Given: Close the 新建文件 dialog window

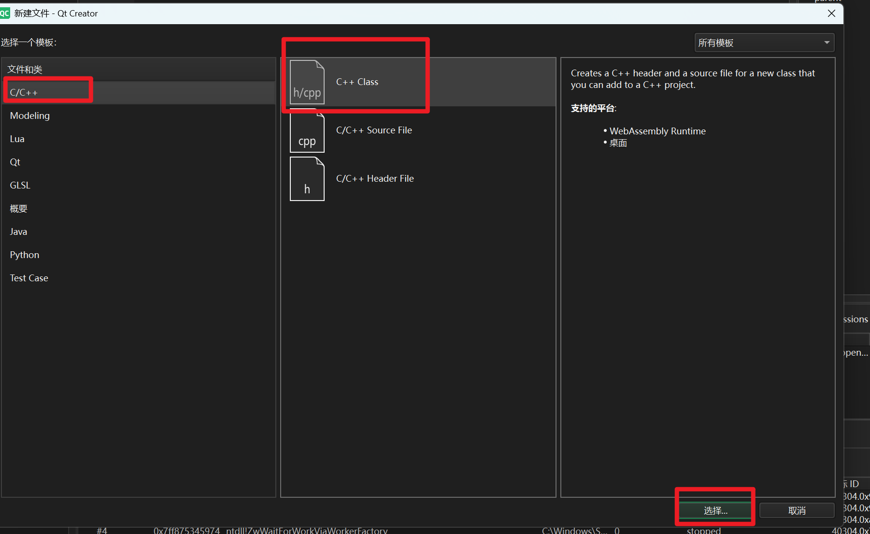Looking at the screenshot, I should point(831,14).
